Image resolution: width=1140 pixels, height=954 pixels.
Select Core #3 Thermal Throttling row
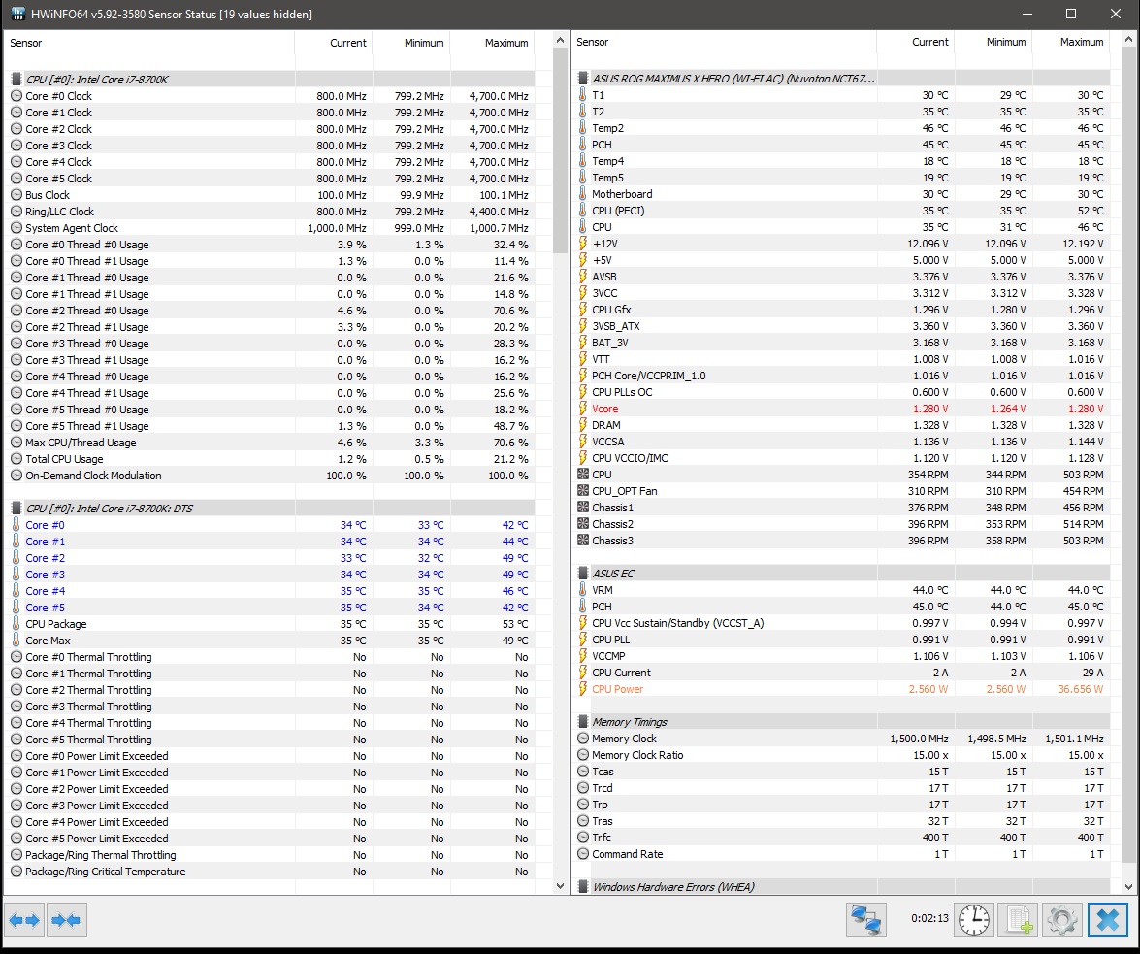coord(270,707)
